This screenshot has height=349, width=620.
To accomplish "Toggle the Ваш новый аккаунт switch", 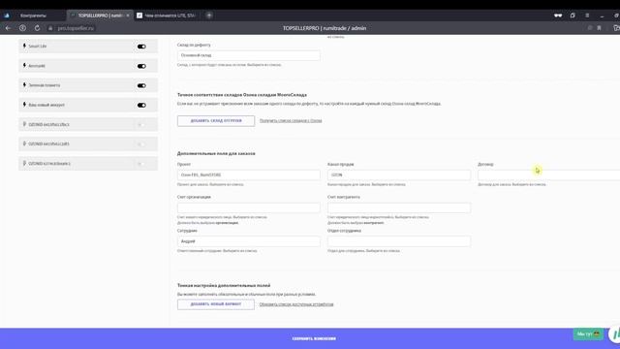I will pyautogui.click(x=141, y=106).
